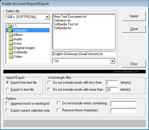Open the drive selection dropdown
Viewport: 149px width, 130px height.
pyautogui.click(x=47, y=17)
